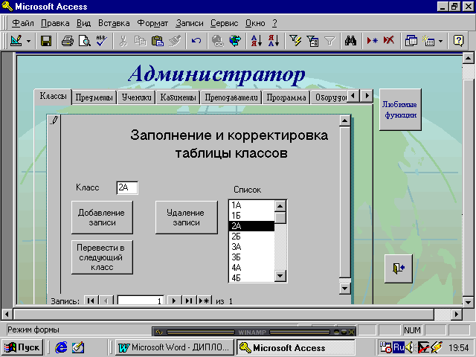Print using the printer icon
Screen dimensions: 476x357
point(67,41)
